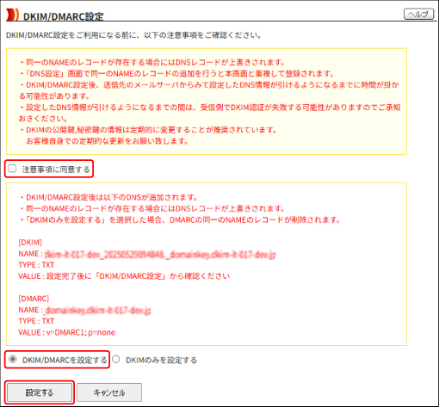Click the DKIM/DMARC設定後は以下のDNSが追加されます line
Screen dimensions: 439x407
[x=108, y=197]
